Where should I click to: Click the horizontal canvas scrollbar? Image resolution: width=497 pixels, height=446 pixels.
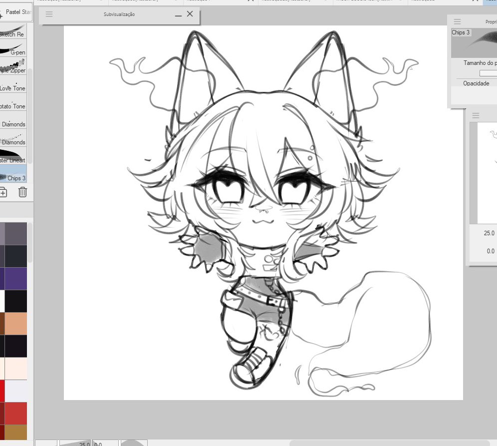[x=390, y=443]
